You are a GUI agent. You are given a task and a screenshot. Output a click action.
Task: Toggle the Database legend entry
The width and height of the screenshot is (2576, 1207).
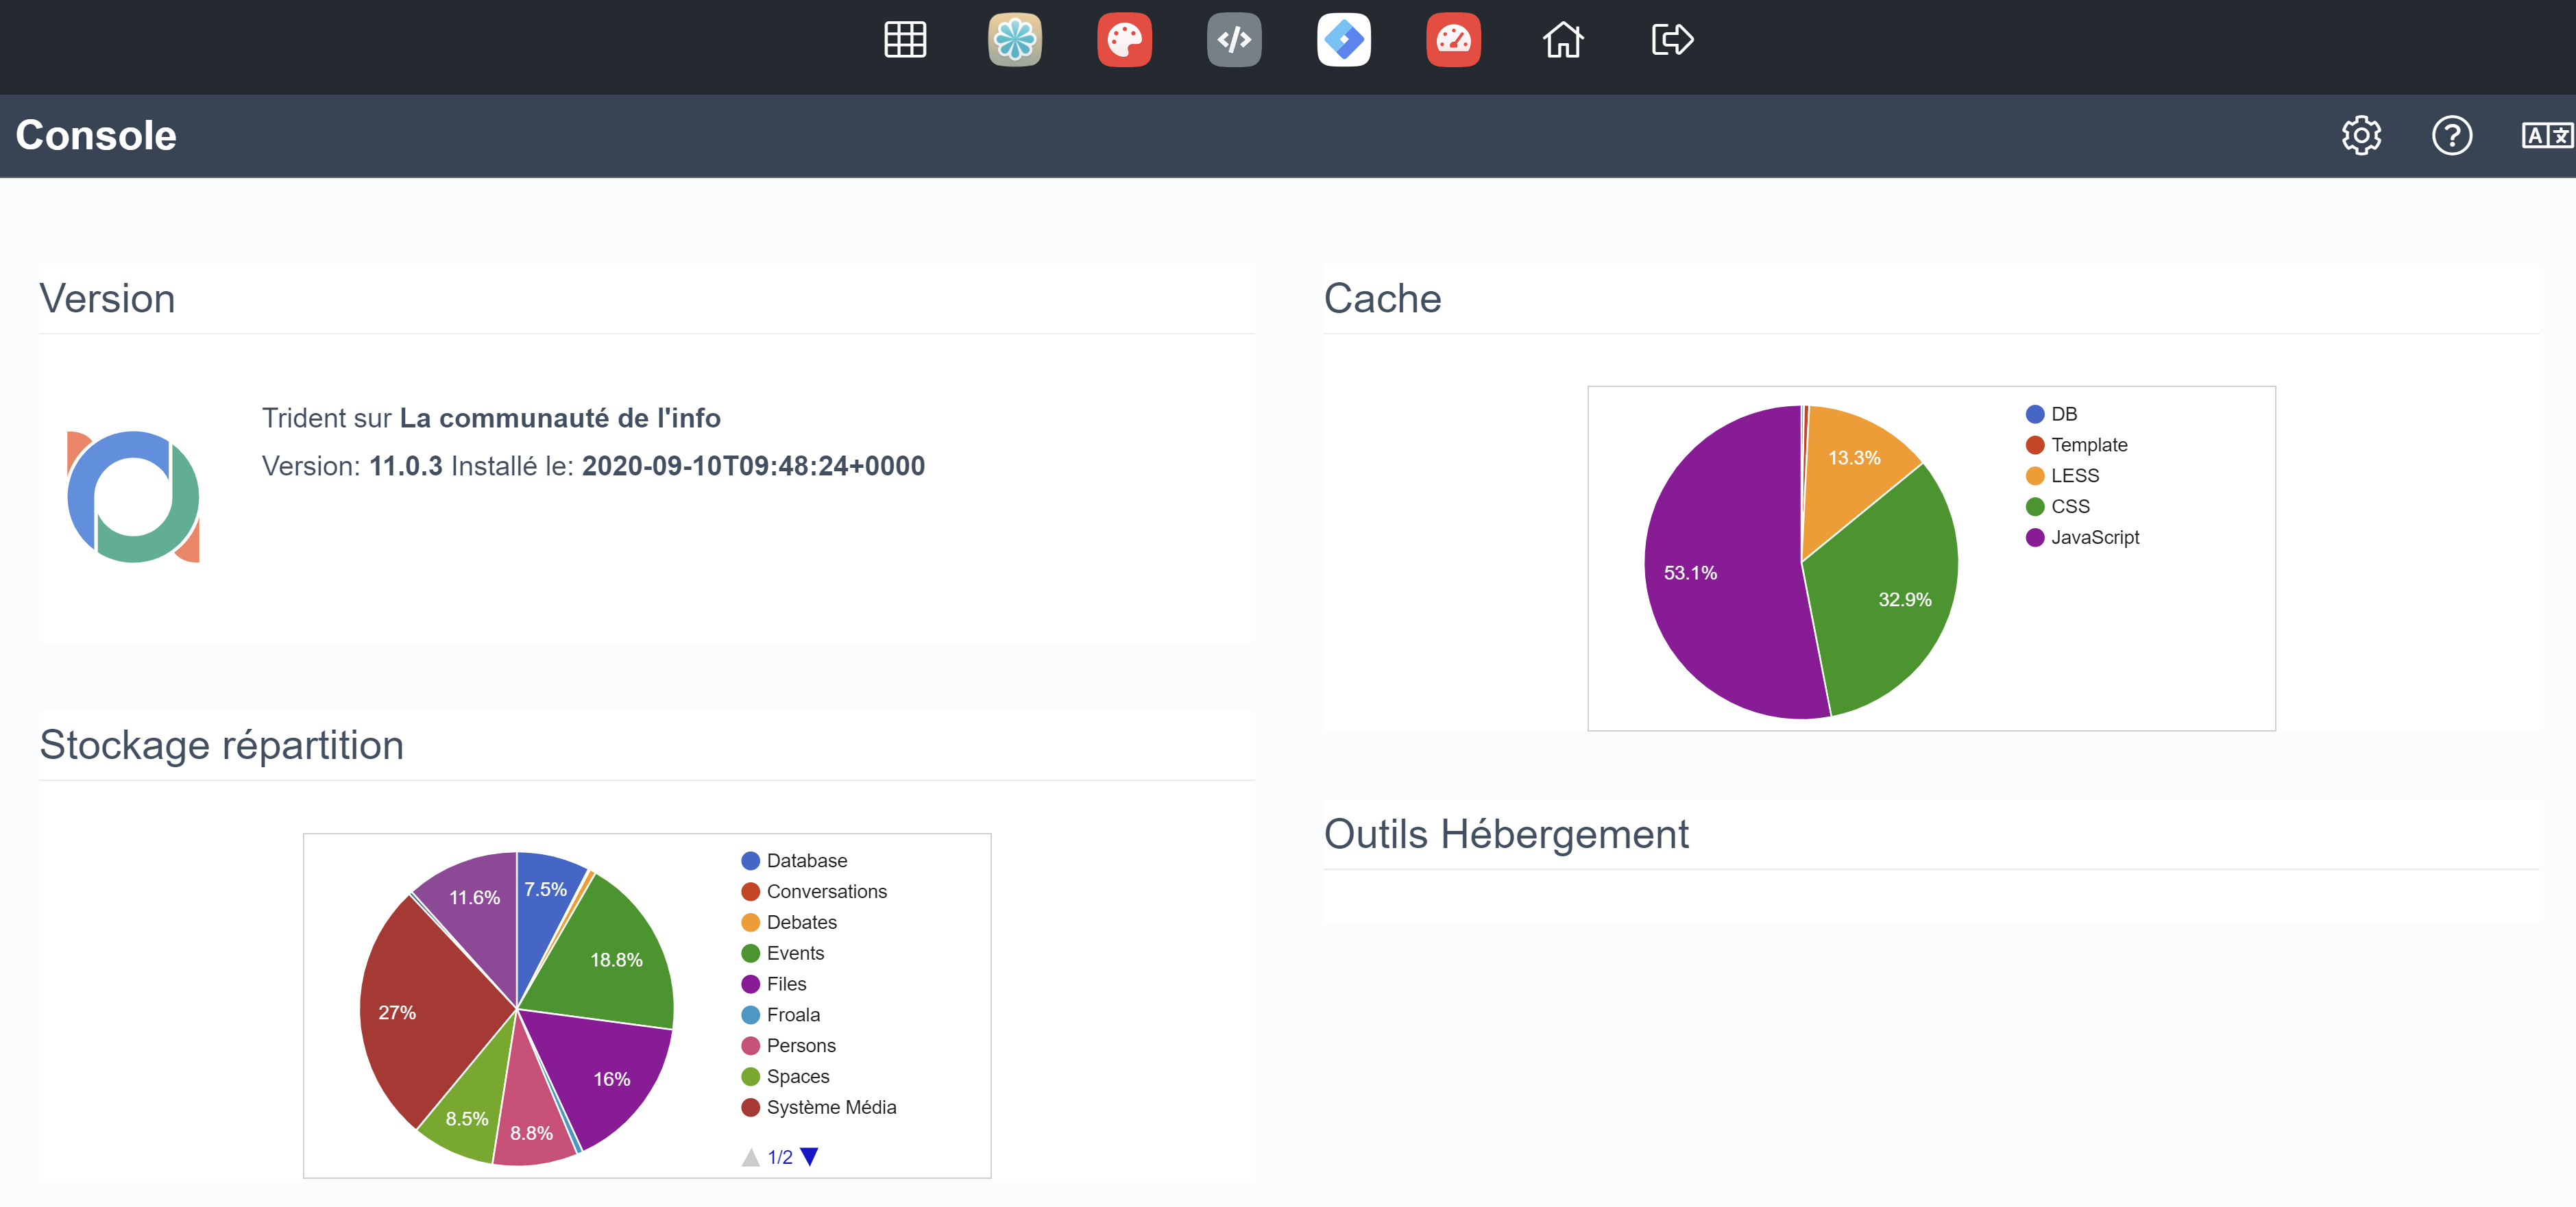[x=806, y=860]
